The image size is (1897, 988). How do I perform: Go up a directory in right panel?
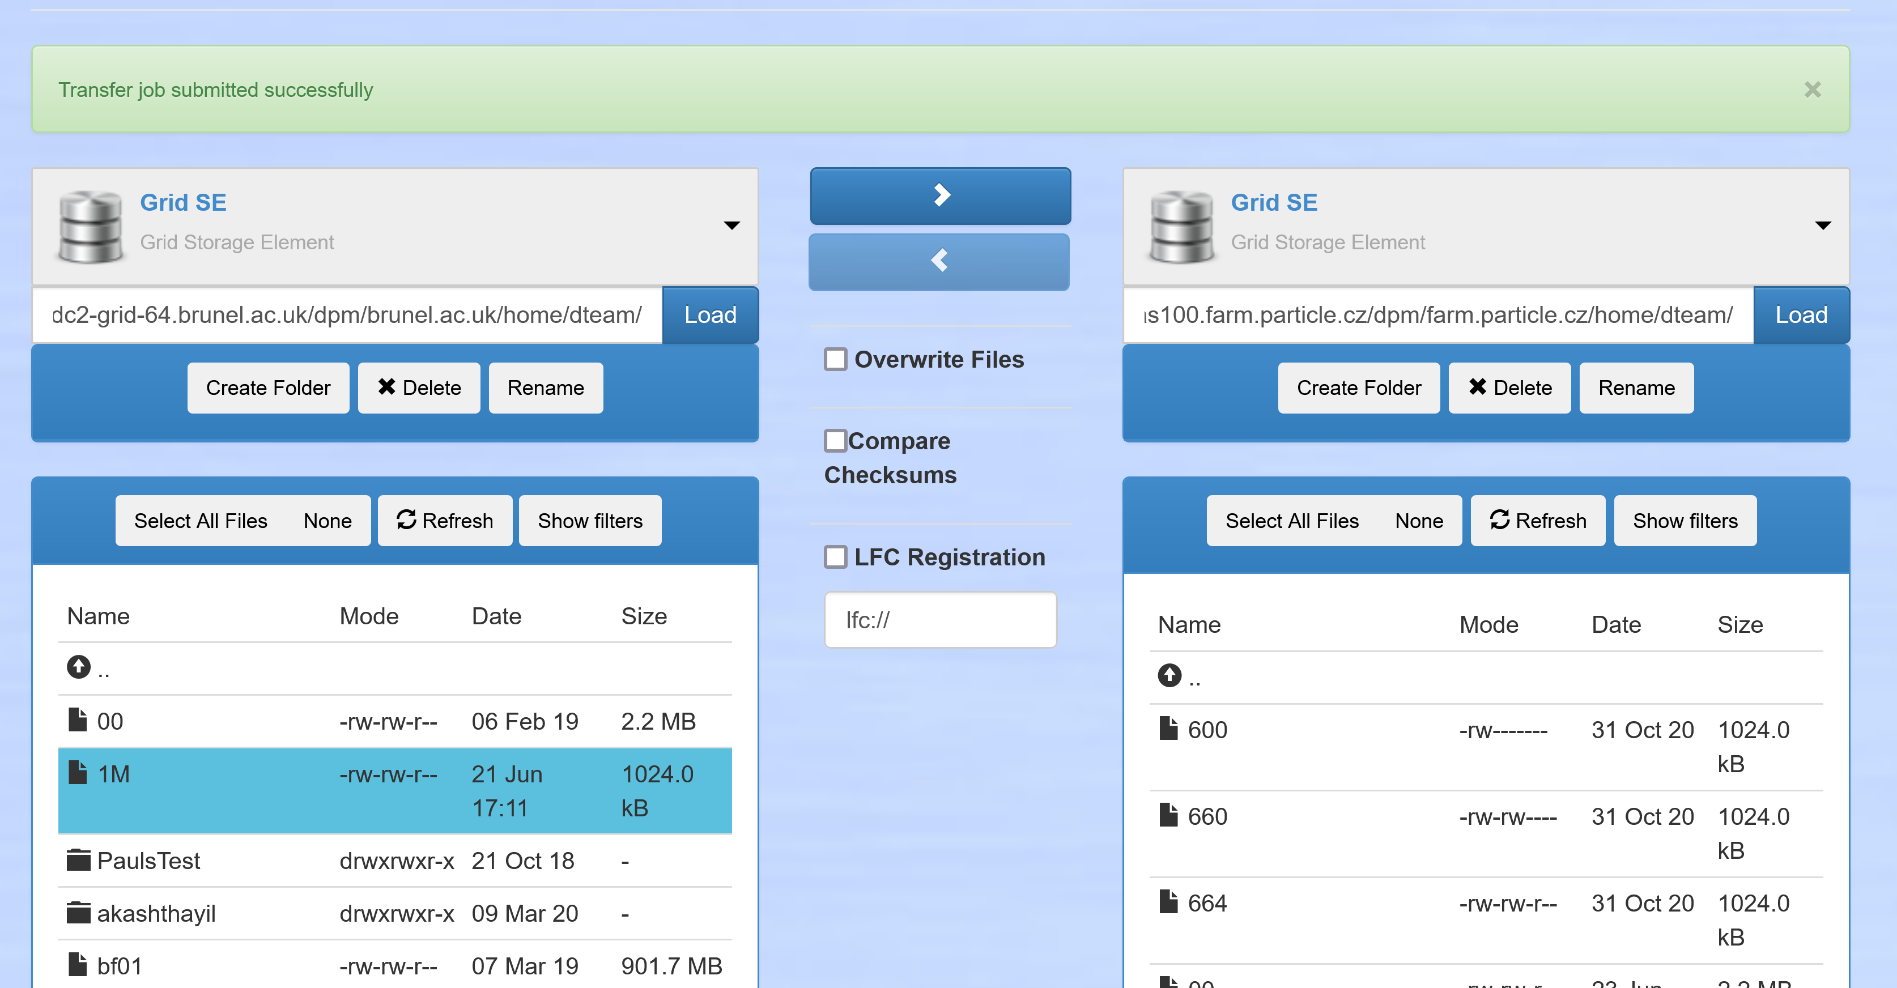coord(1169,675)
